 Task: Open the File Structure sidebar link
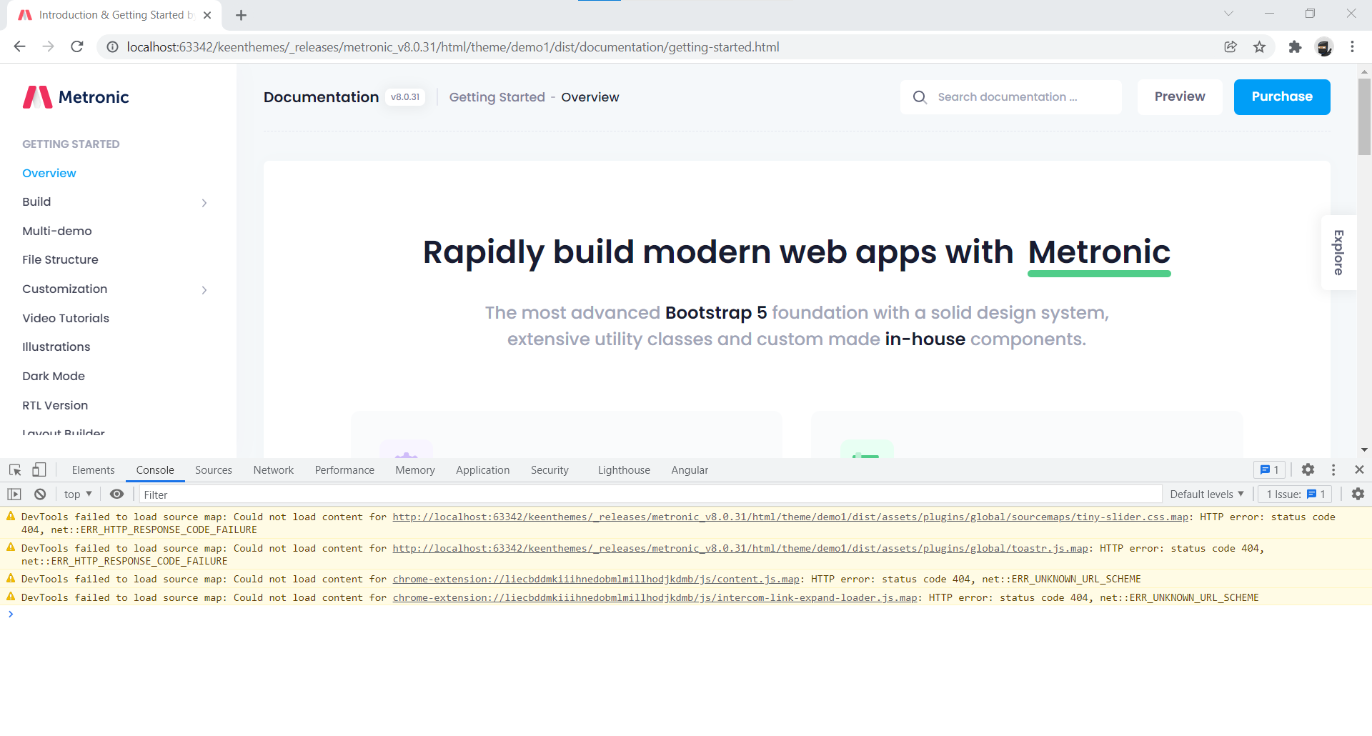[60, 260]
